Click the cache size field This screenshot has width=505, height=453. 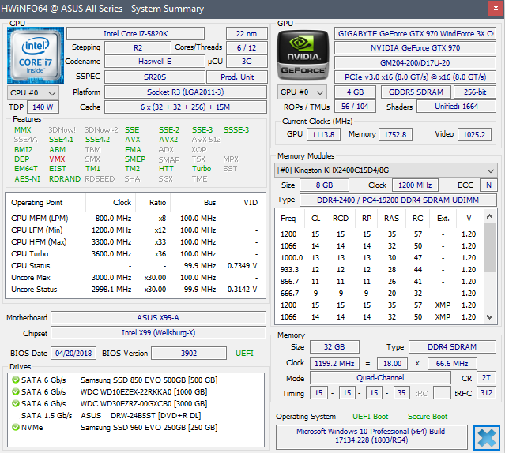186,107
